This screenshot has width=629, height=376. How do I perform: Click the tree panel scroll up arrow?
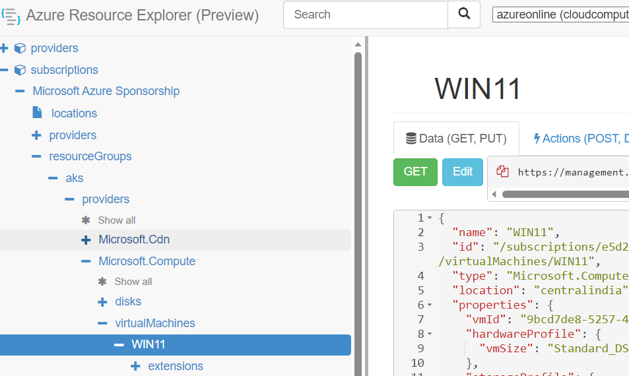(x=358, y=44)
